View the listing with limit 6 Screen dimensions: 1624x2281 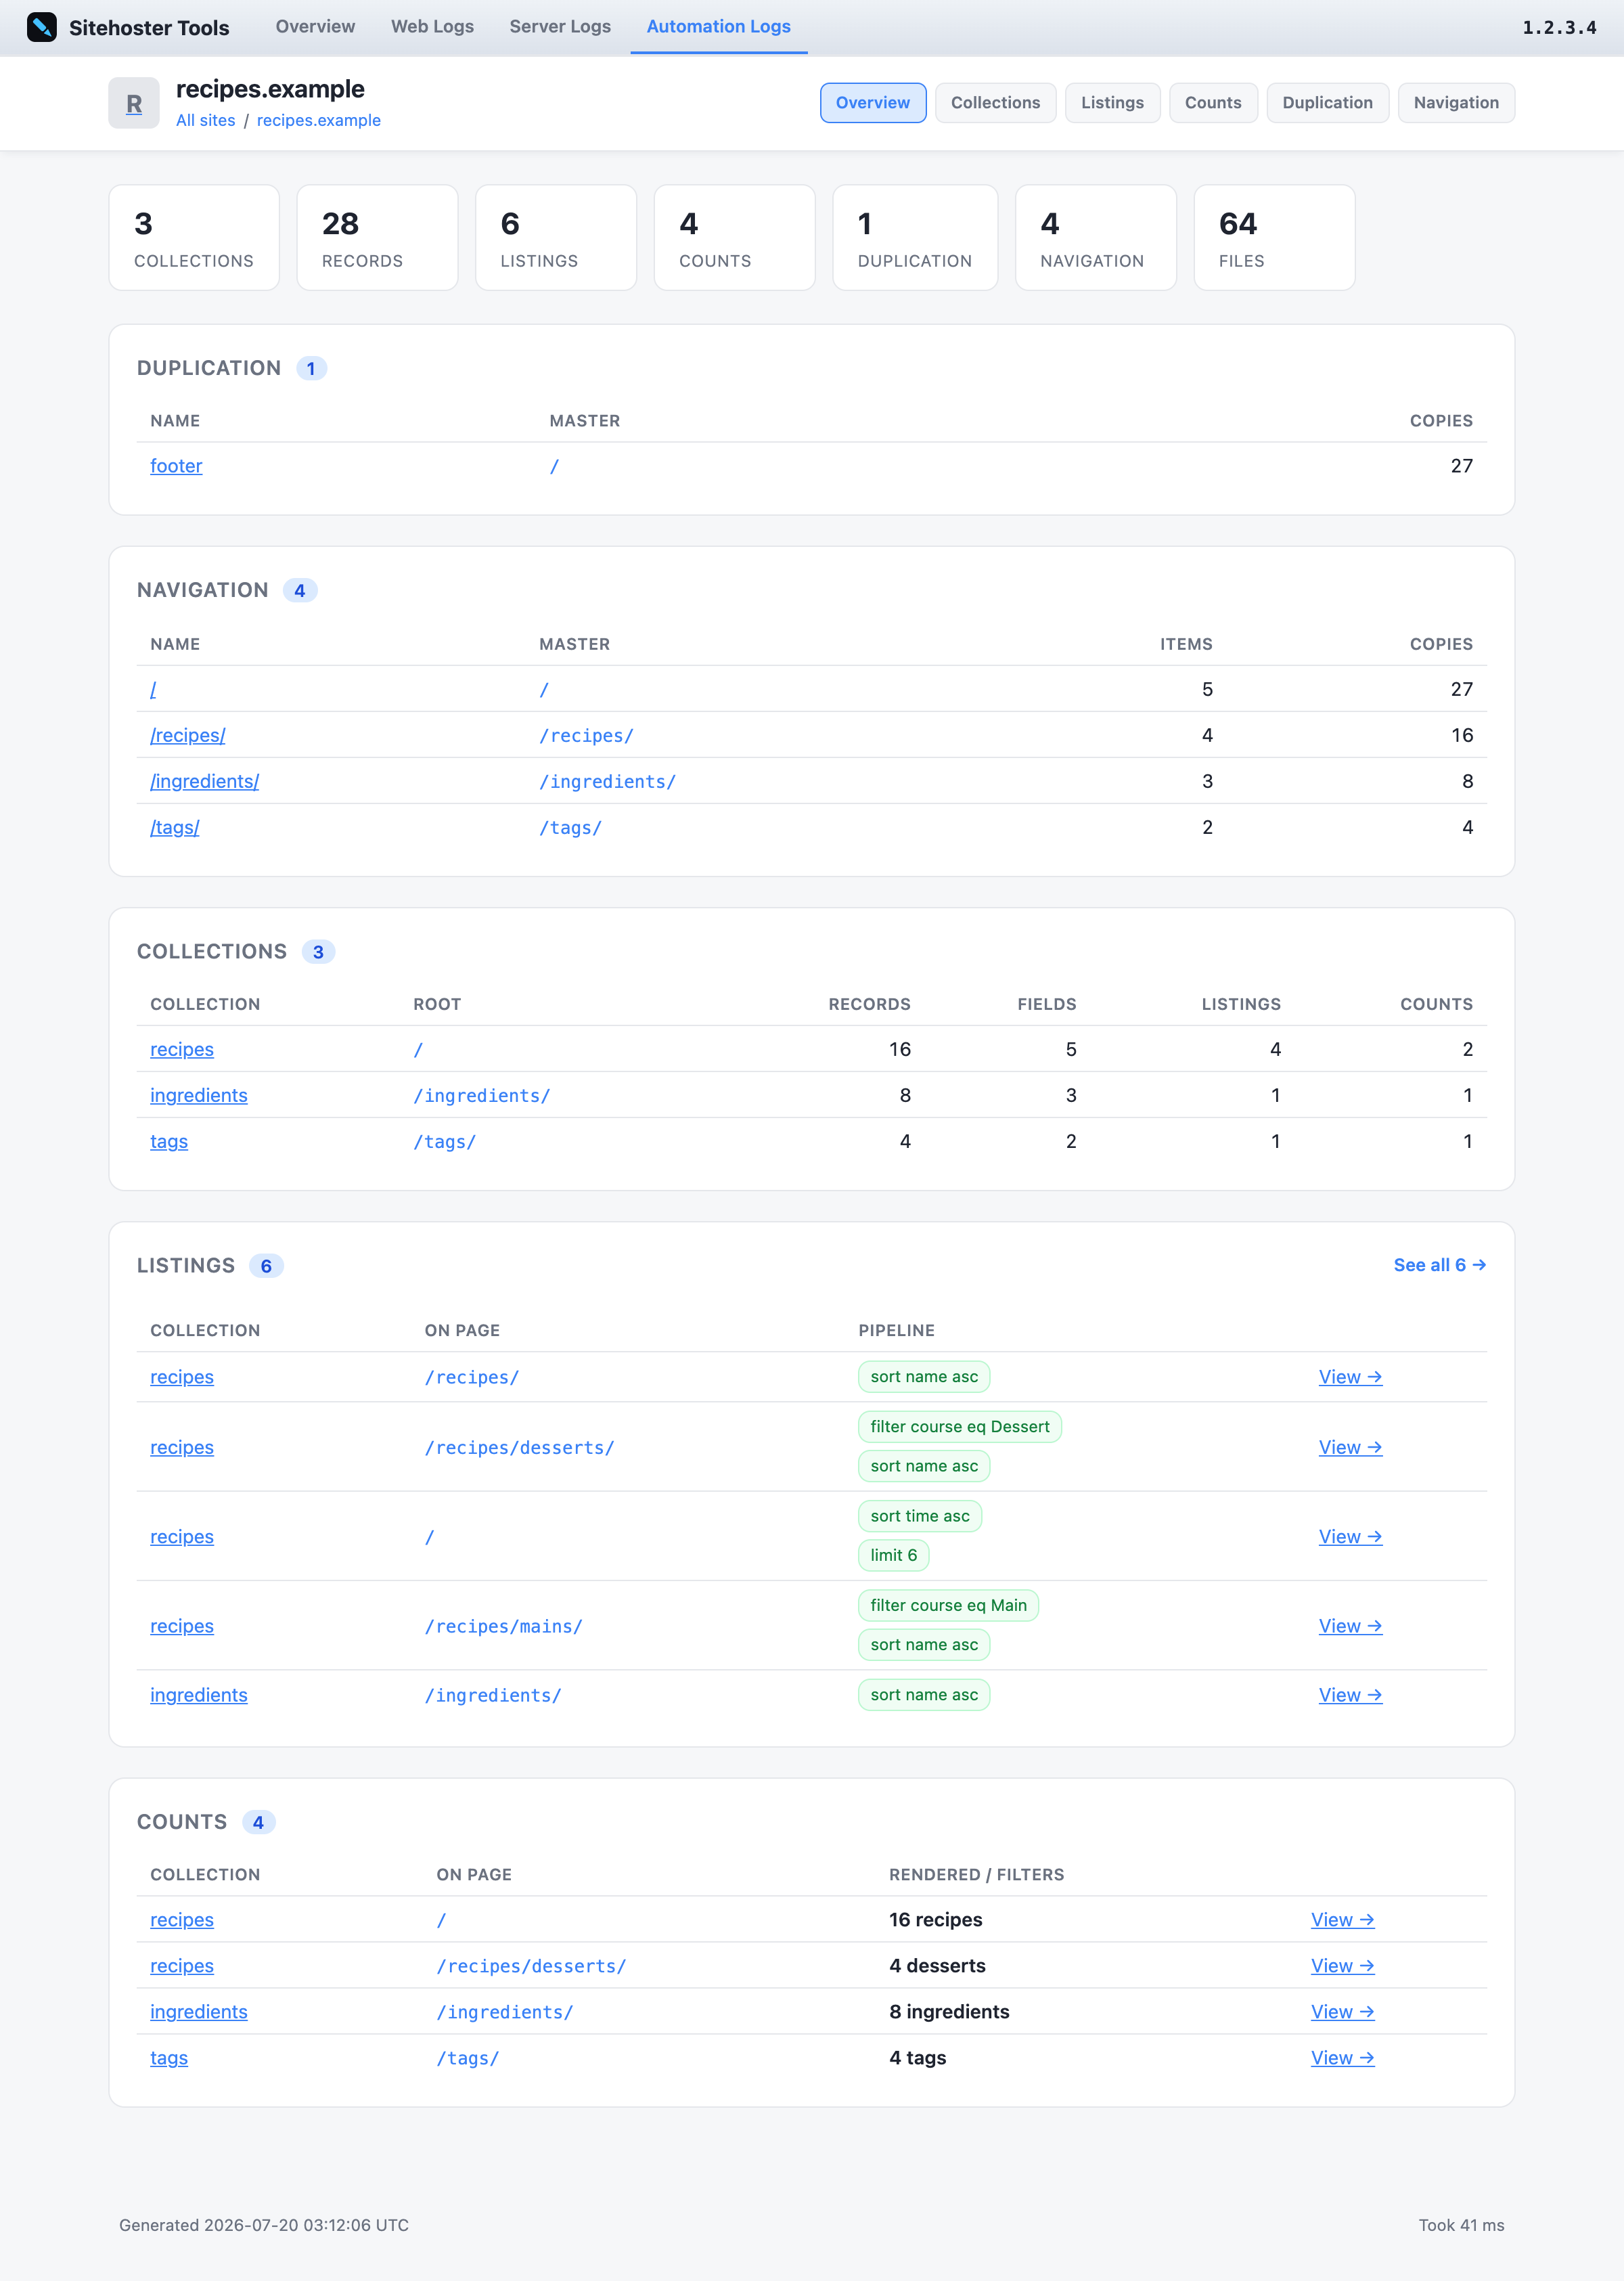click(1350, 1537)
